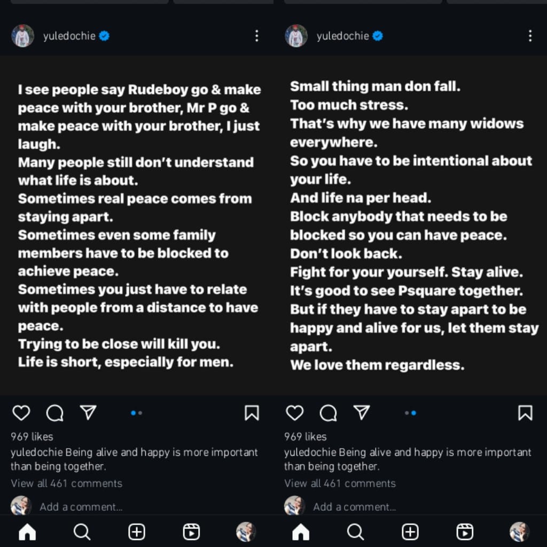Tap the new post plus icon on left

[x=137, y=532]
